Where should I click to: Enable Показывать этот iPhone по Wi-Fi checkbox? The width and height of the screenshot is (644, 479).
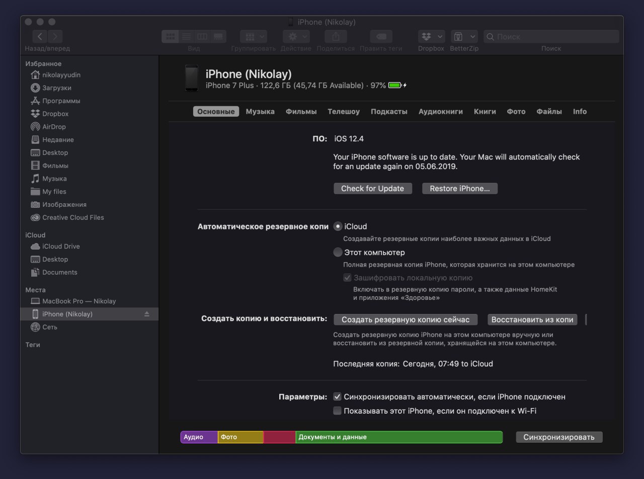pyautogui.click(x=337, y=411)
